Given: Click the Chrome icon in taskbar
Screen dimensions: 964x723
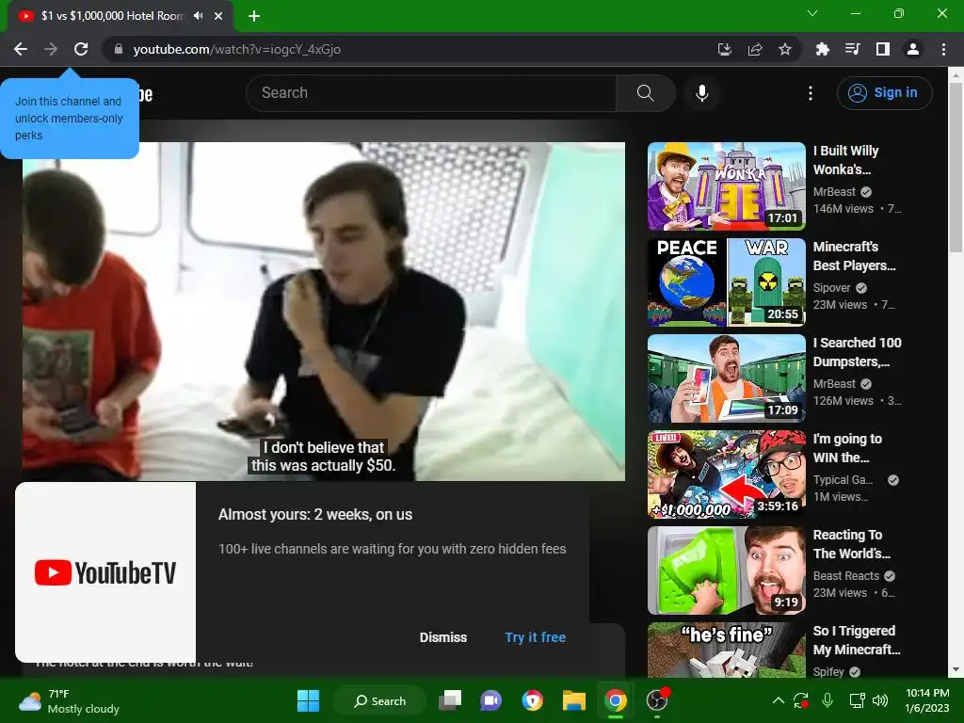Looking at the screenshot, I should pyautogui.click(x=615, y=700).
